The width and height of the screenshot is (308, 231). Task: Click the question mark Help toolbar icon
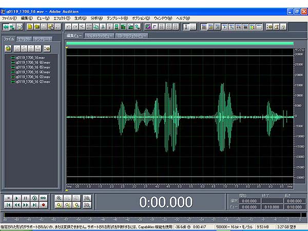283,27
